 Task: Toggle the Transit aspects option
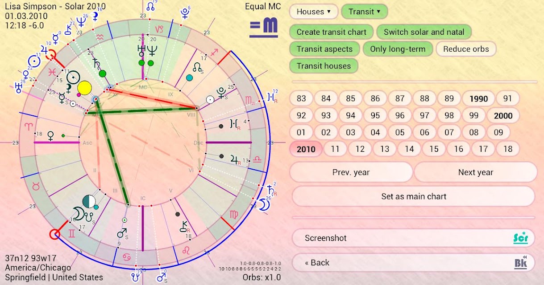tap(324, 49)
